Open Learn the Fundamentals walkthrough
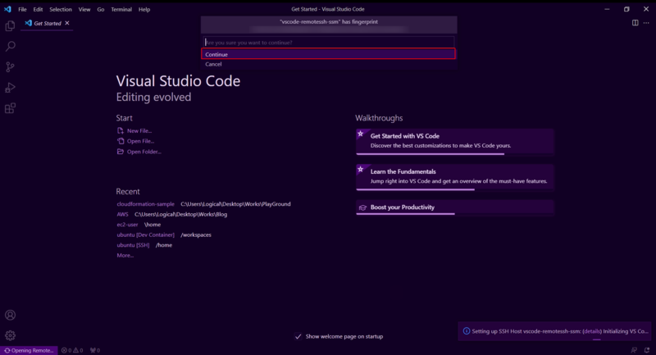Image resolution: width=656 pixels, height=355 pixels. point(455,177)
